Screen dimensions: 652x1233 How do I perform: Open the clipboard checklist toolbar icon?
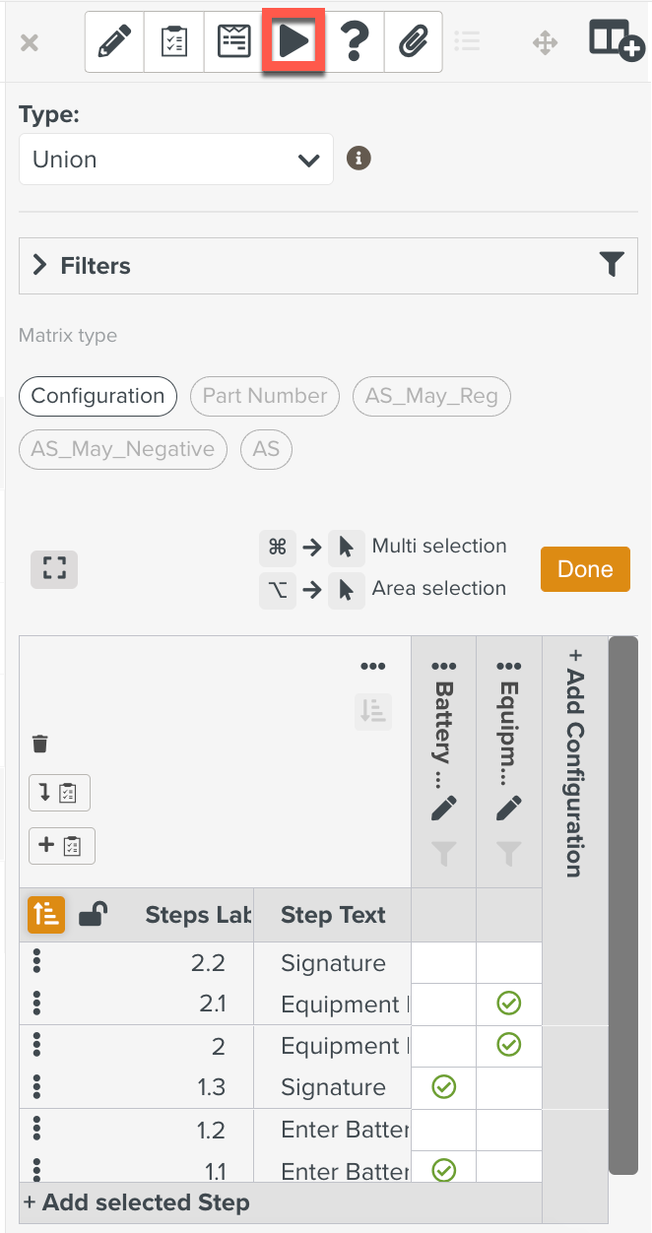pos(174,42)
